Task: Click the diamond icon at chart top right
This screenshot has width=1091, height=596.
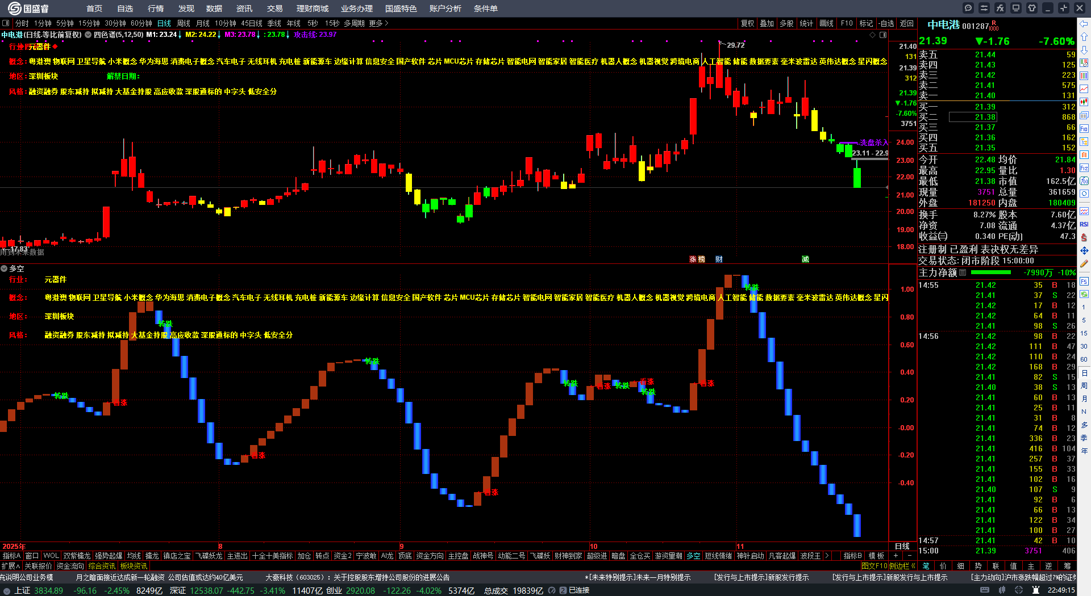Action: (873, 35)
